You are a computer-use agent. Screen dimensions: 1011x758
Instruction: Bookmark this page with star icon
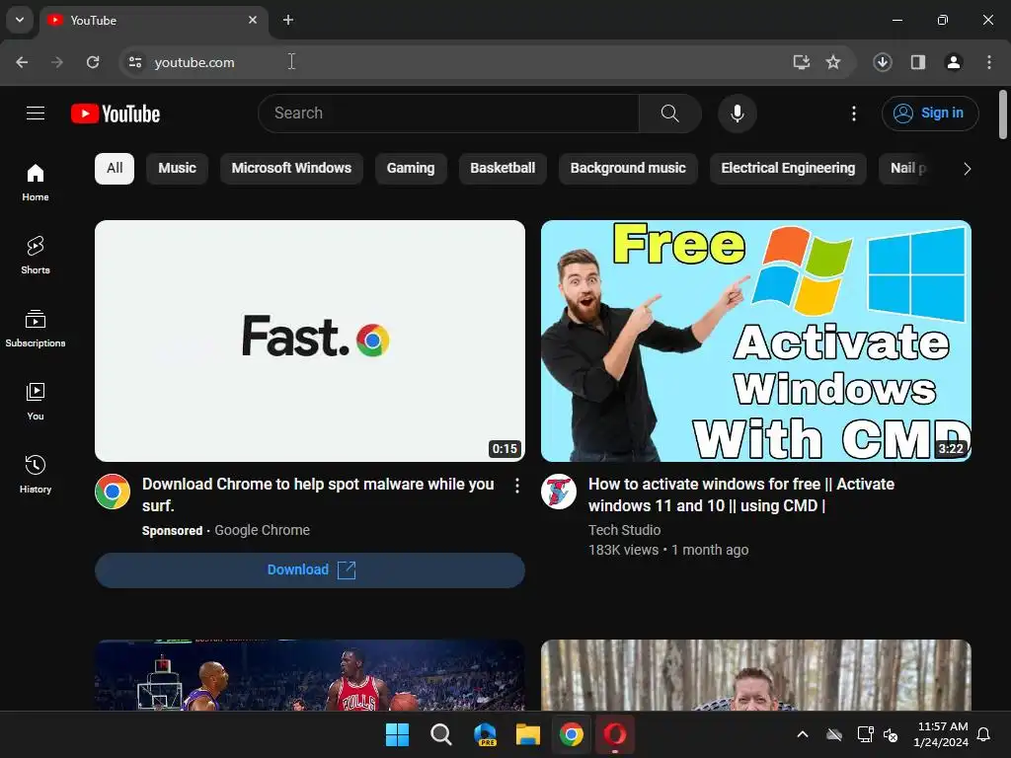[833, 62]
